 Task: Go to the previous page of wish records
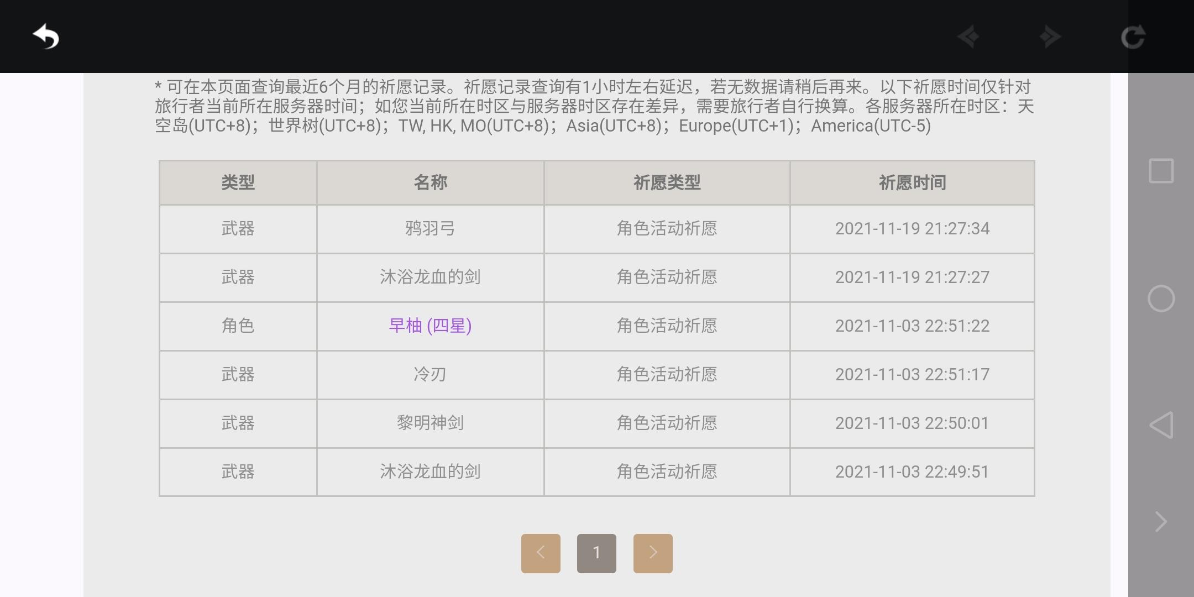pyautogui.click(x=541, y=553)
